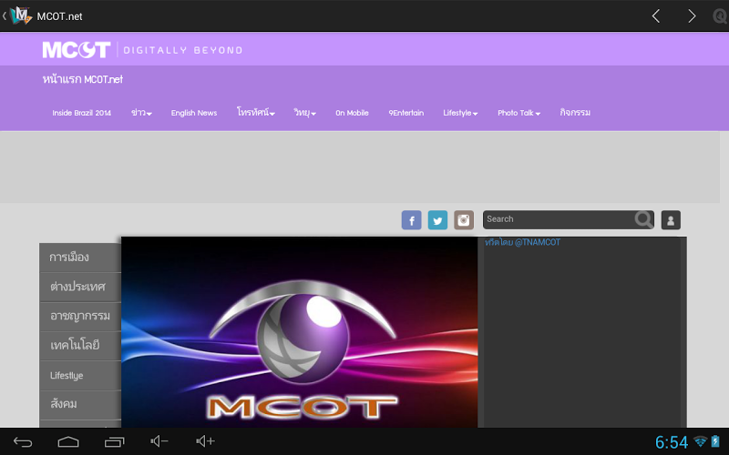Expand the ข่าว dropdown menu

pos(141,113)
